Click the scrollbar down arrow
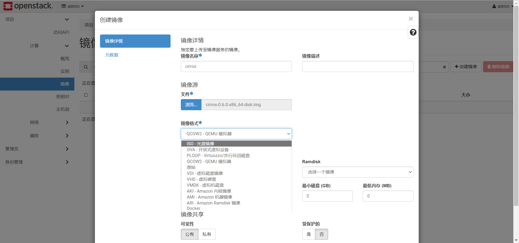This screenshot has width=519, height=243. (516, 240)
